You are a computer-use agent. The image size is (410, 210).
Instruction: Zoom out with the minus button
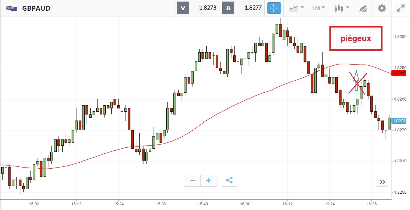click(193, 181)
